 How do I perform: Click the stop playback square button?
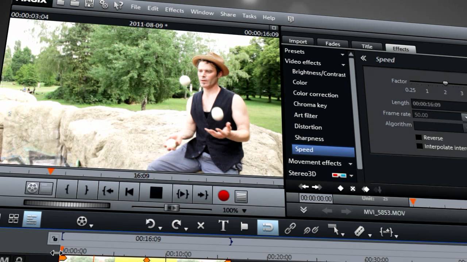156,193
